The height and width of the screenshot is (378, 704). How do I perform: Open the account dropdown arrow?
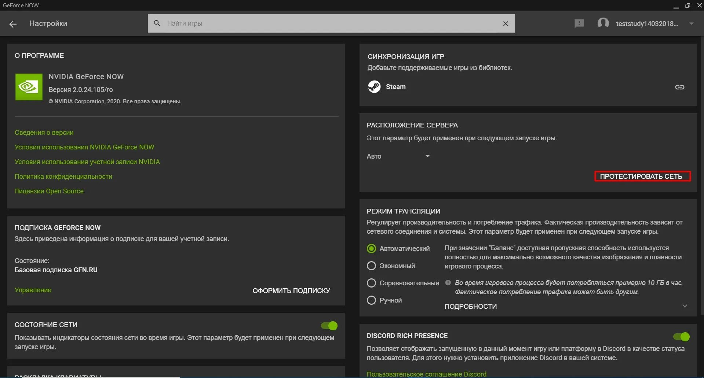point(691,23)
